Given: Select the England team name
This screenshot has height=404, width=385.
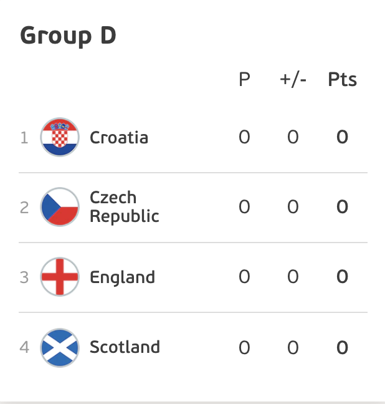Looking at the screenshot, I should [x=122, y=277].
